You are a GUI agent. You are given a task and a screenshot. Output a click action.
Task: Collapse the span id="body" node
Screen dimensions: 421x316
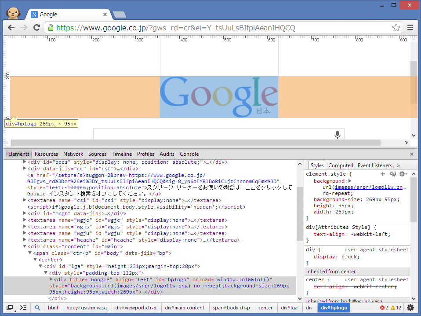tap(30, 253)
